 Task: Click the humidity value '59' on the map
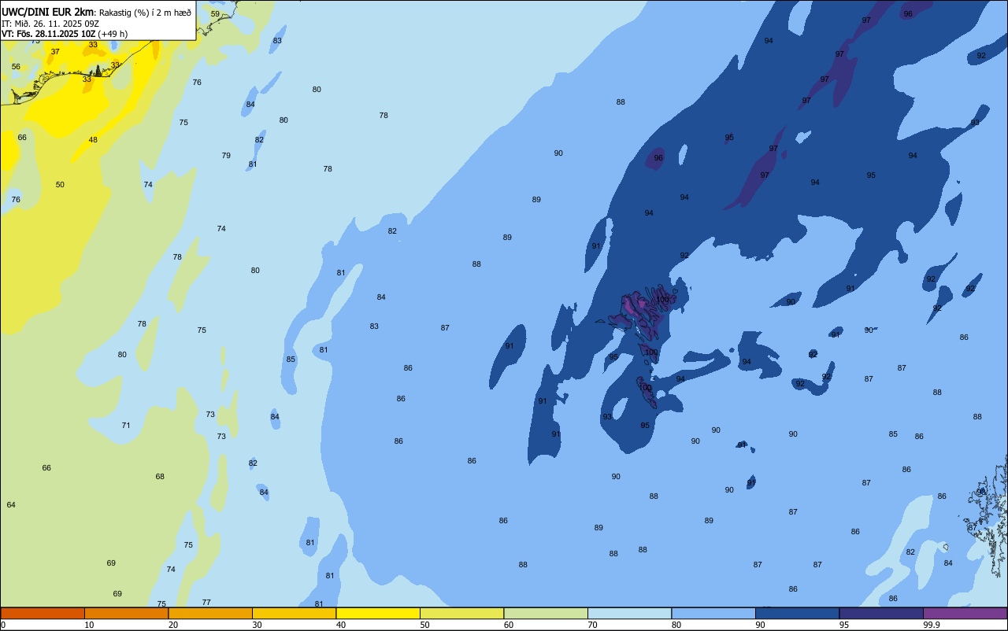[215, 14]
